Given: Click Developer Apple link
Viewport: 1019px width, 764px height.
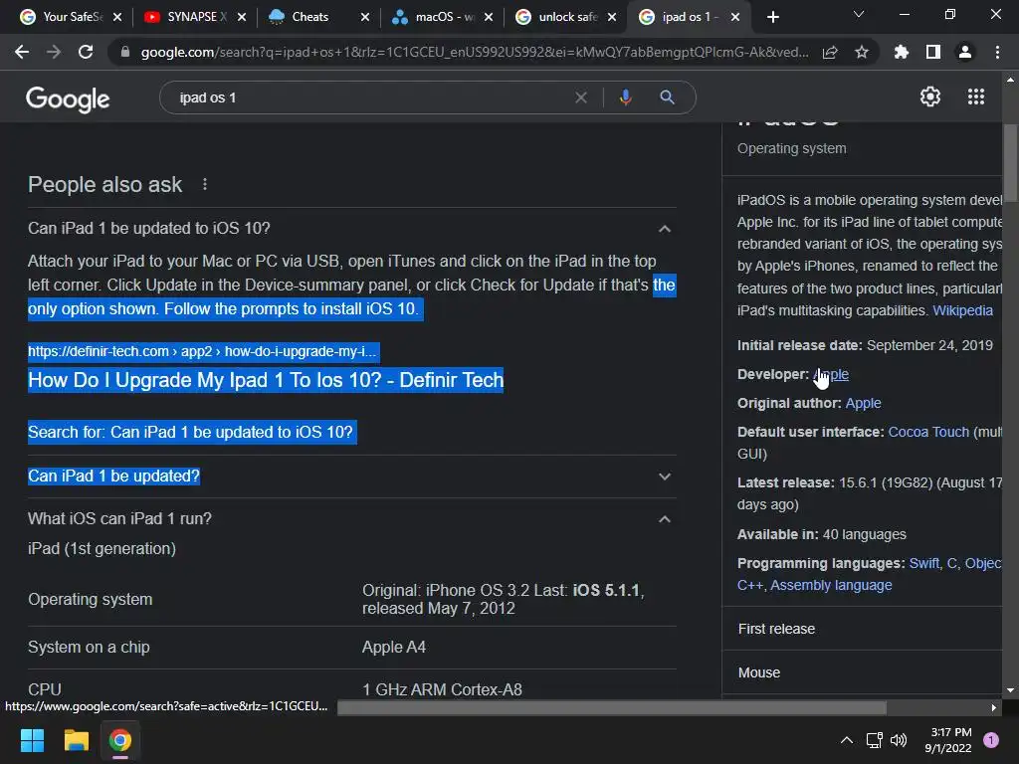Looking at the screenshot, I should coord(831,374).
